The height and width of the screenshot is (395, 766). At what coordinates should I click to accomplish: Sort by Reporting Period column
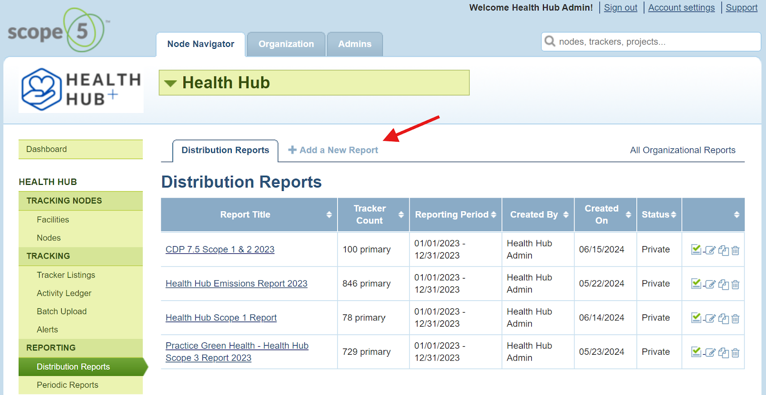coord(455,214)
